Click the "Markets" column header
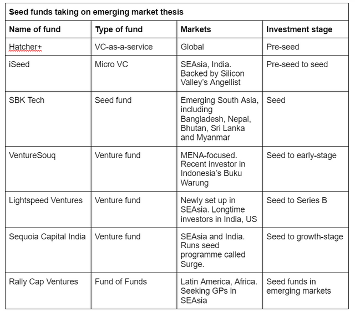Screen dimensions: 355x317 [196, 29]
